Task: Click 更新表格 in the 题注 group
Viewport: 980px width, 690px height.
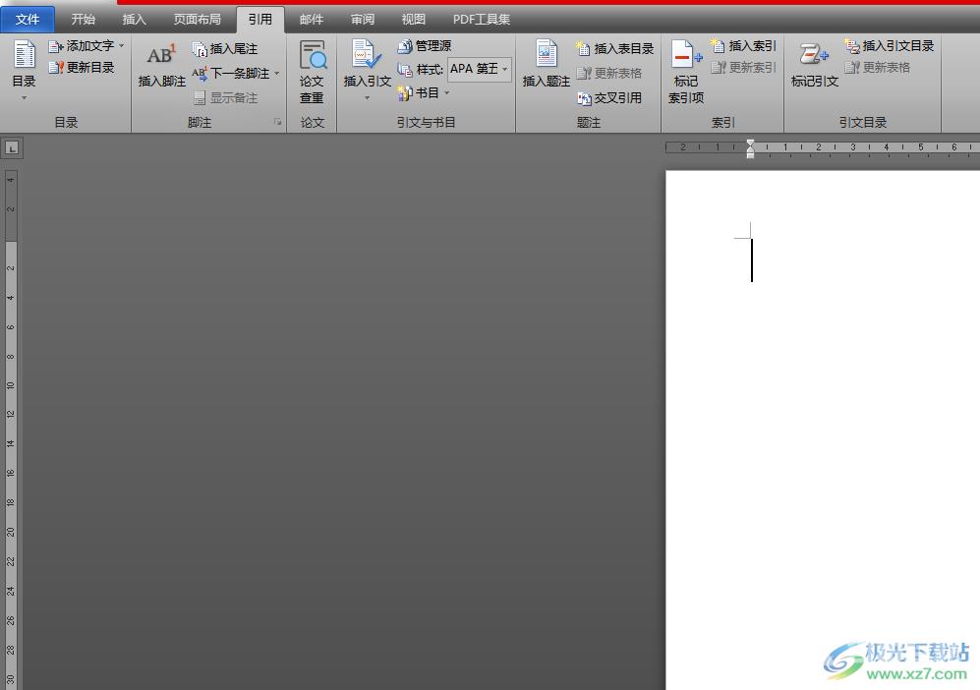Action: (609, 74)
